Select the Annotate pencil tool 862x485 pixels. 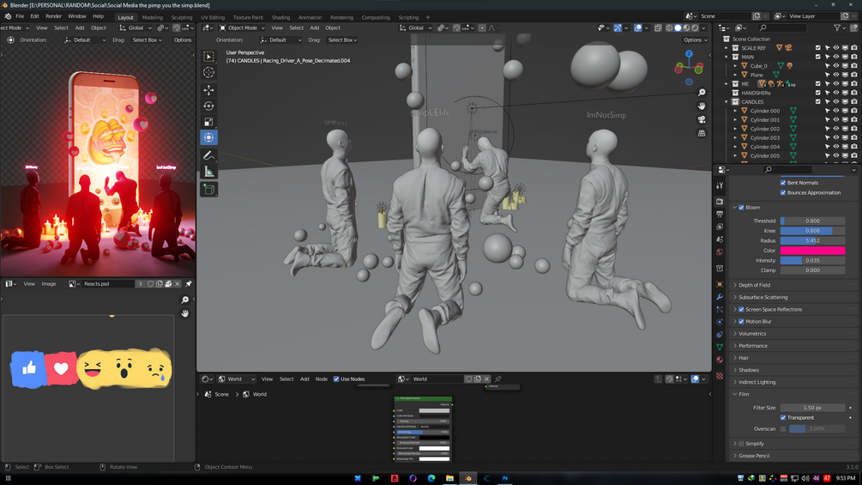tap(209, 155)
